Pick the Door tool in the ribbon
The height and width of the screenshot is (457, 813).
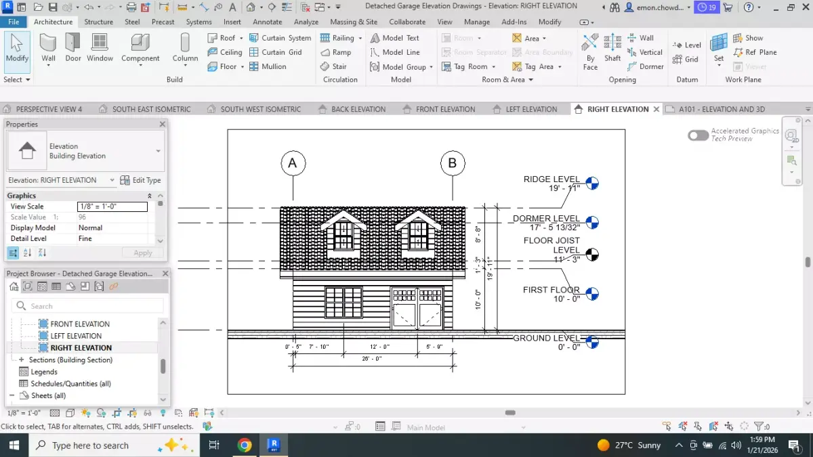73,47
